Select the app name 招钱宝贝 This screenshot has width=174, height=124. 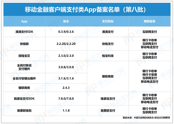[24, 56]
